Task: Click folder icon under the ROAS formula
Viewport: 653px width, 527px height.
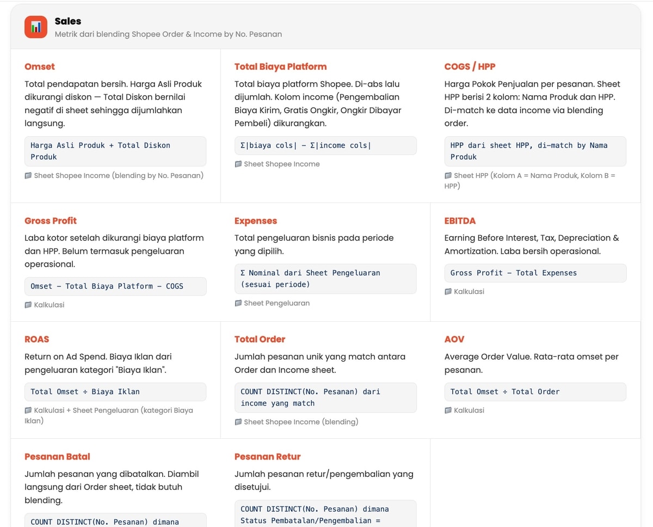Action: 28,410
